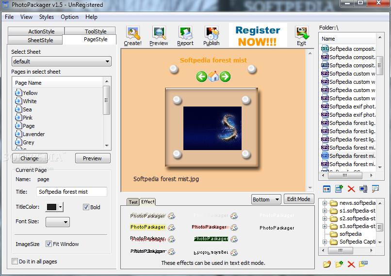The image size is (391, 276).
Task: Click the black TitleColor swatch
Action: tap(51, 207)
